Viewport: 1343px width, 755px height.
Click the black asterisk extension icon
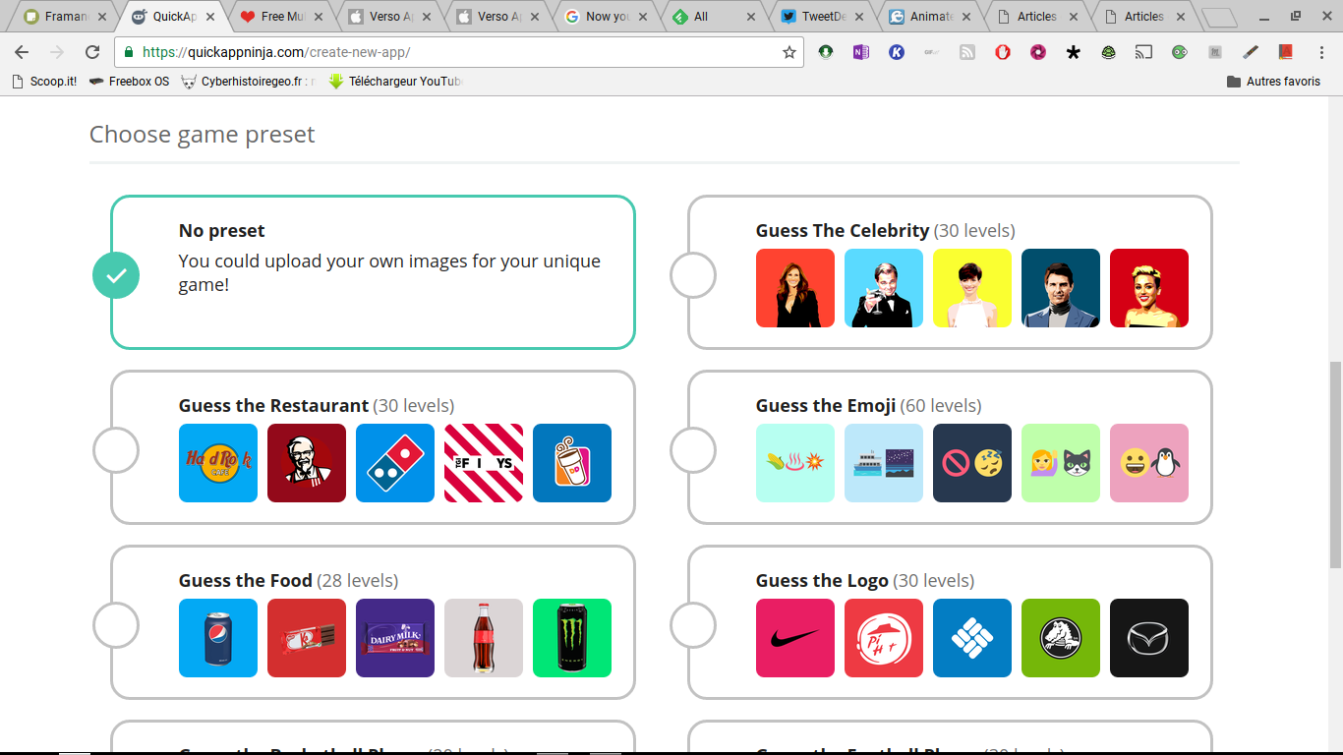click(x=1074, y=52)
